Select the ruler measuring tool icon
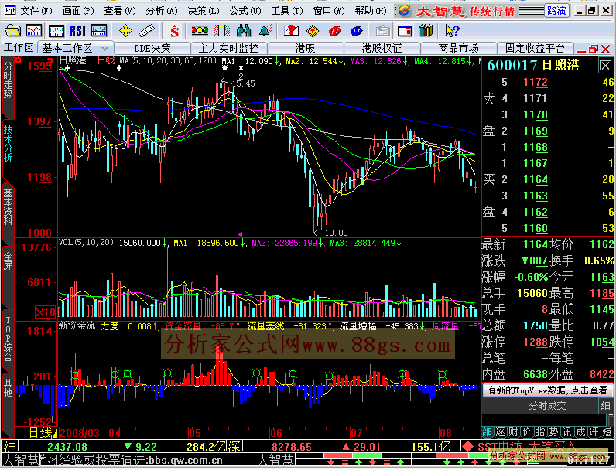This screenshot has width=616, height=470. click(x=147, y=30)
